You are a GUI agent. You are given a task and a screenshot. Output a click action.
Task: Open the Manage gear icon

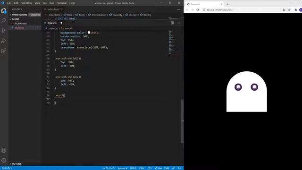4,160
